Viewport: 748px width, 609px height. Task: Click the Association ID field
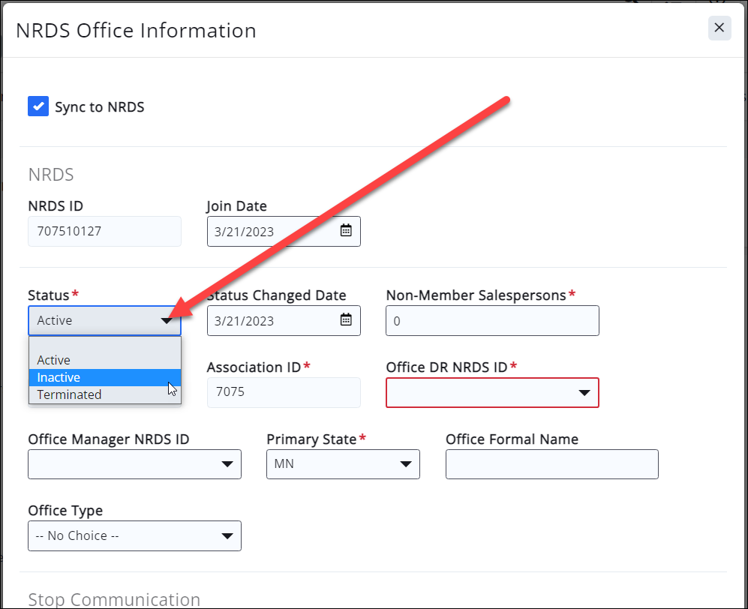click(284, 392)
